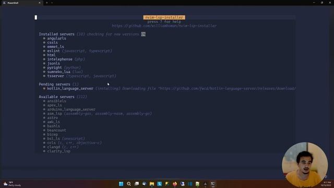Open the weather widget showing Partly cloudy

tap(12, 184)
